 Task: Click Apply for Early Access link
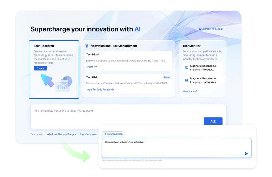(100, 90)
